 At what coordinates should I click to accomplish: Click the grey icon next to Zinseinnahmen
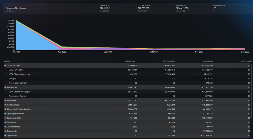point(5,127)
